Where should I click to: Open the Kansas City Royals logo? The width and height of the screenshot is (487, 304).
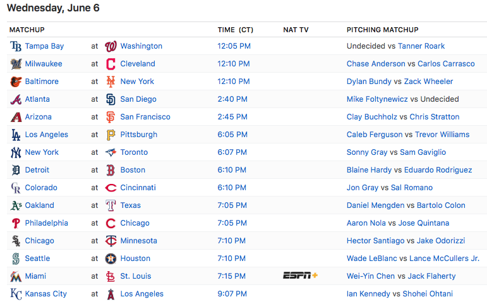pos(16,294)
